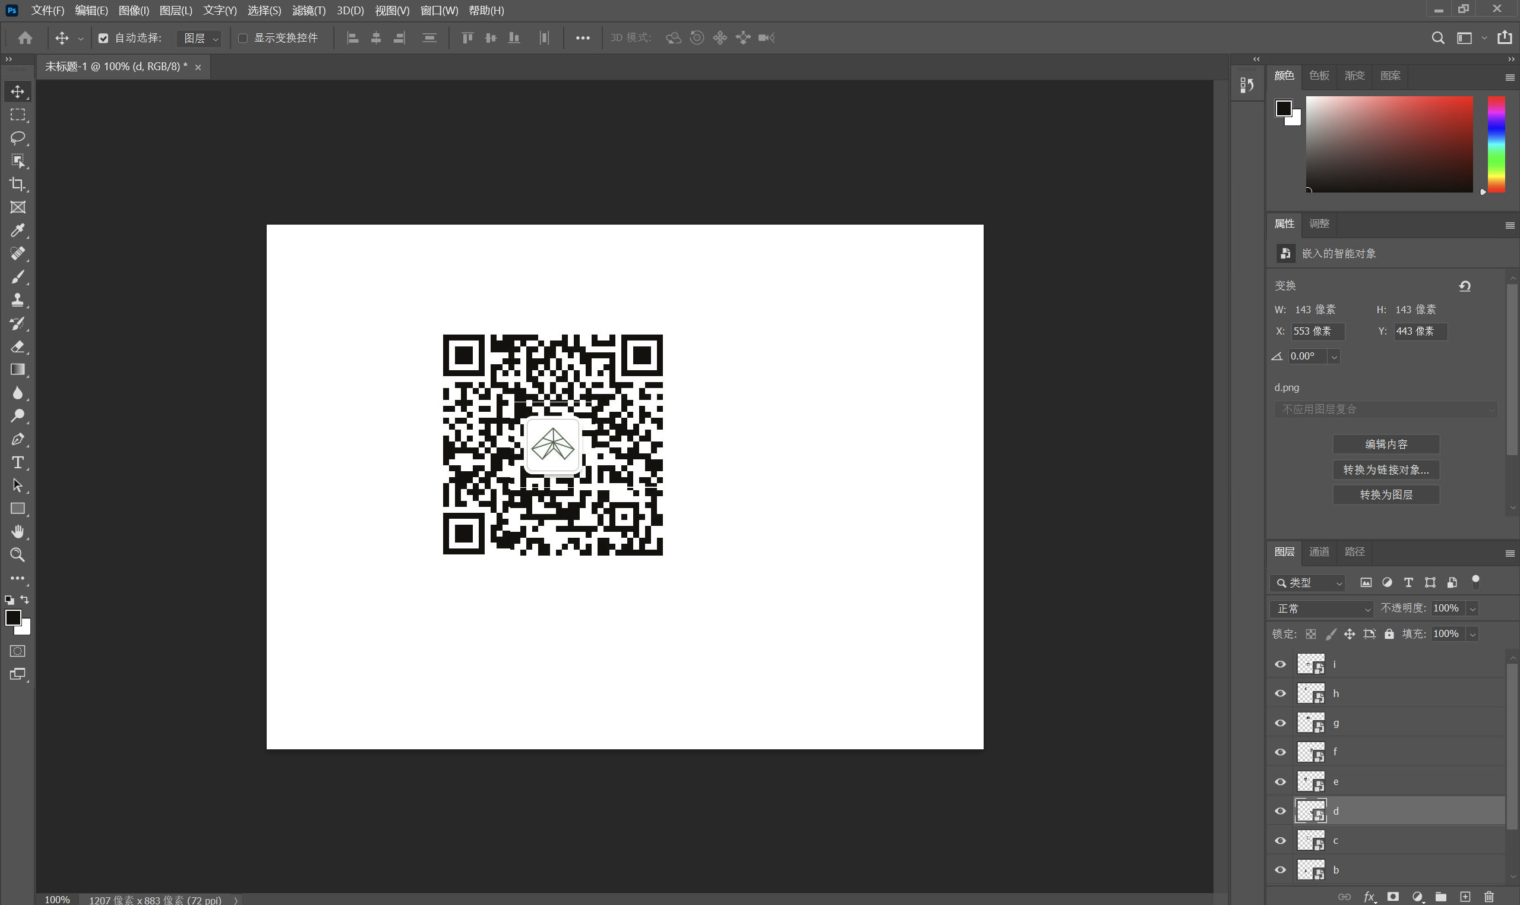Open the 滤镜(T) menu
The height and width of the screenshot is (905, 1520).
[x=308, y=10]
